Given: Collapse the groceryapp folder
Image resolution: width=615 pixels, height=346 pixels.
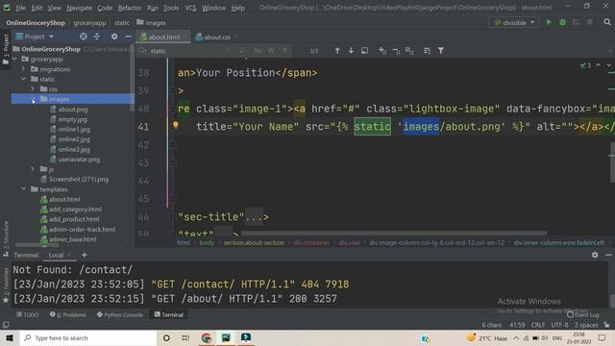Looking at the screenshot, I should 15,59.
